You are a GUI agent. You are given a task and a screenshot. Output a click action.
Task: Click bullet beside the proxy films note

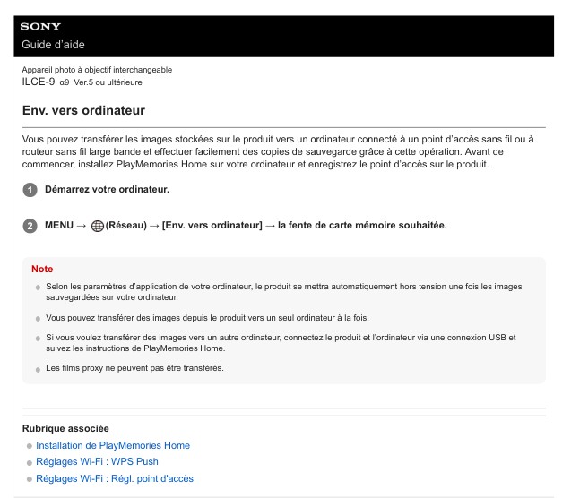pos(38,369)
